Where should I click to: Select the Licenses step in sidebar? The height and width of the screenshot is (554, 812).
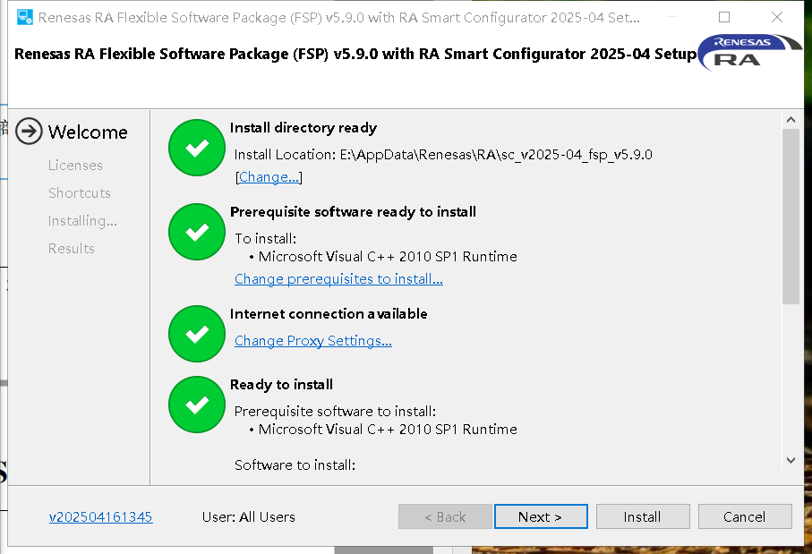point(75,166)
